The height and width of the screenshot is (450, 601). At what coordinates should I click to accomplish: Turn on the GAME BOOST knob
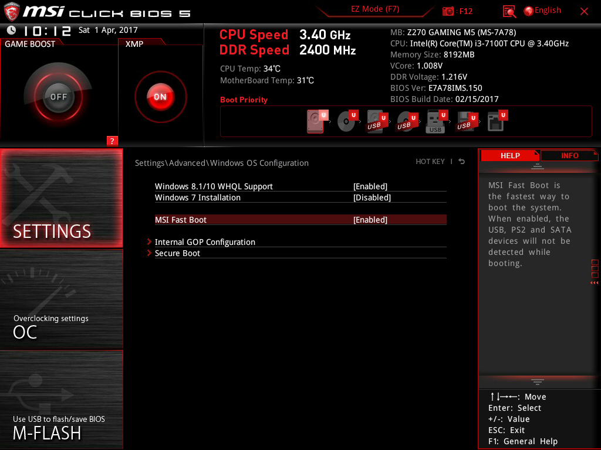[58, 97]
